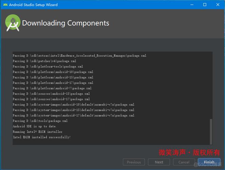Screen dimensions: 225x170
Task: Click the 'Running Intel HAXM installer' log line
Action: click(x=38, y=132)
